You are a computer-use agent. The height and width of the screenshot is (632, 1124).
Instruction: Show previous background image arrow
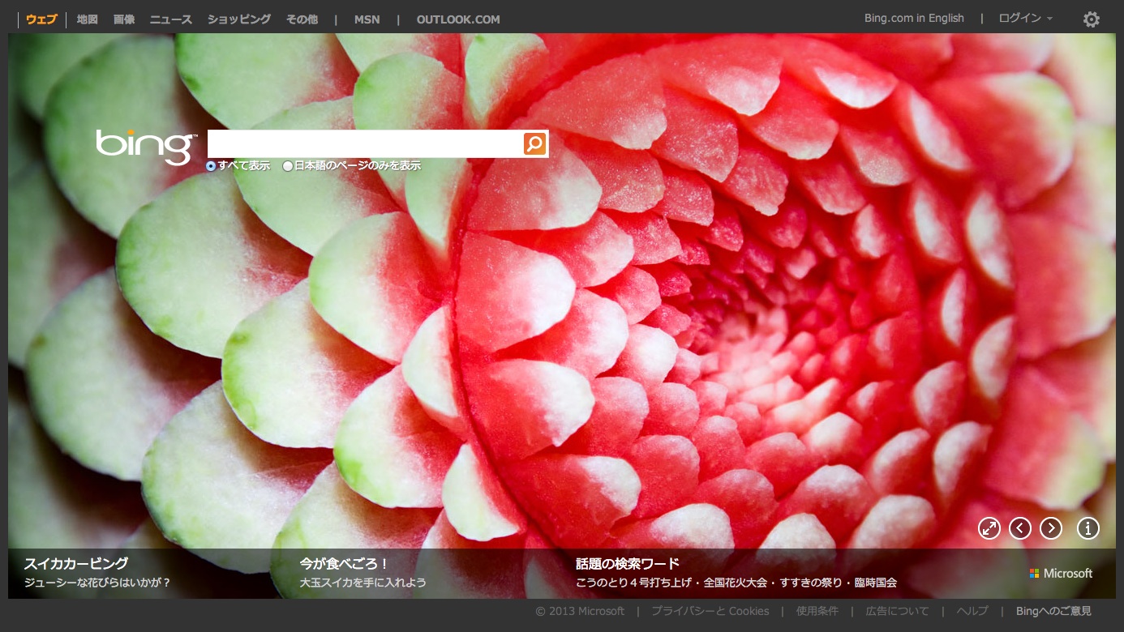click(1020, 528)
